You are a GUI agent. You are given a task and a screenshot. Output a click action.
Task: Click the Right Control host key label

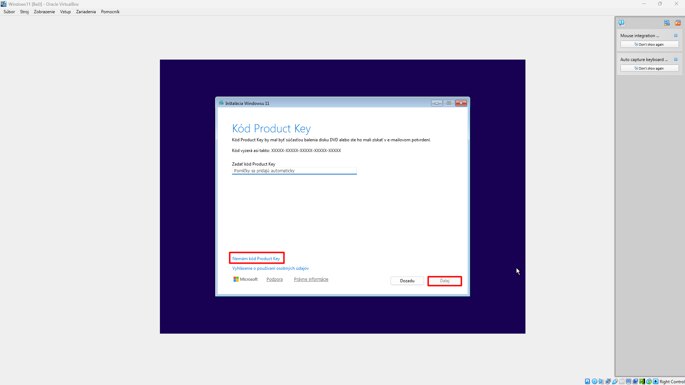pos(672,381)
